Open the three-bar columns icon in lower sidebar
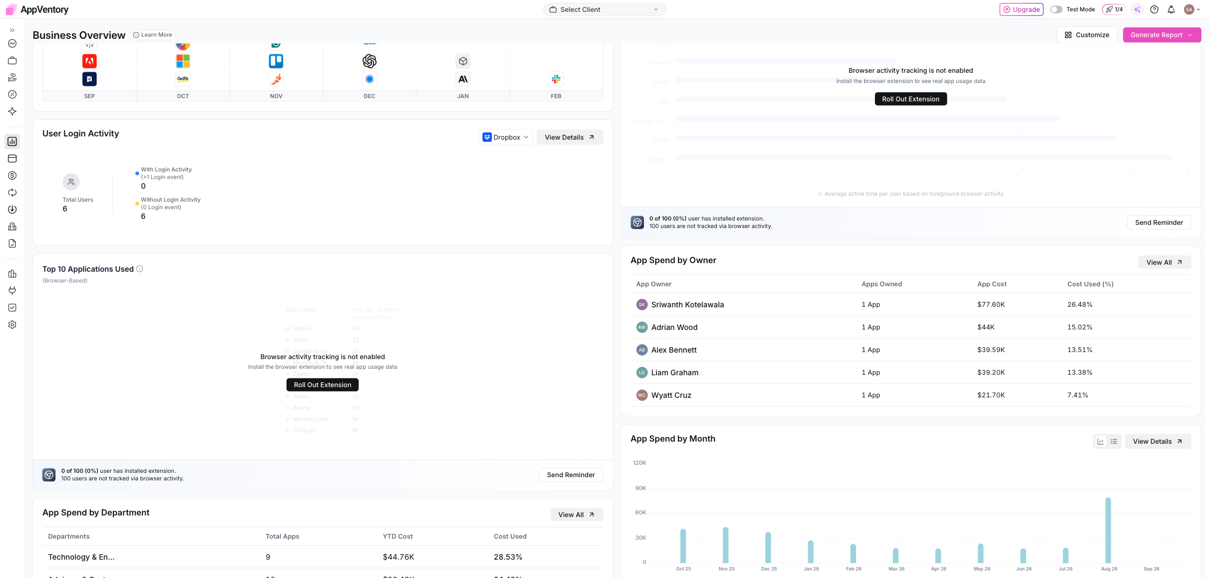The width and height of the screenshot is (1209, 578). coord(12,274)
